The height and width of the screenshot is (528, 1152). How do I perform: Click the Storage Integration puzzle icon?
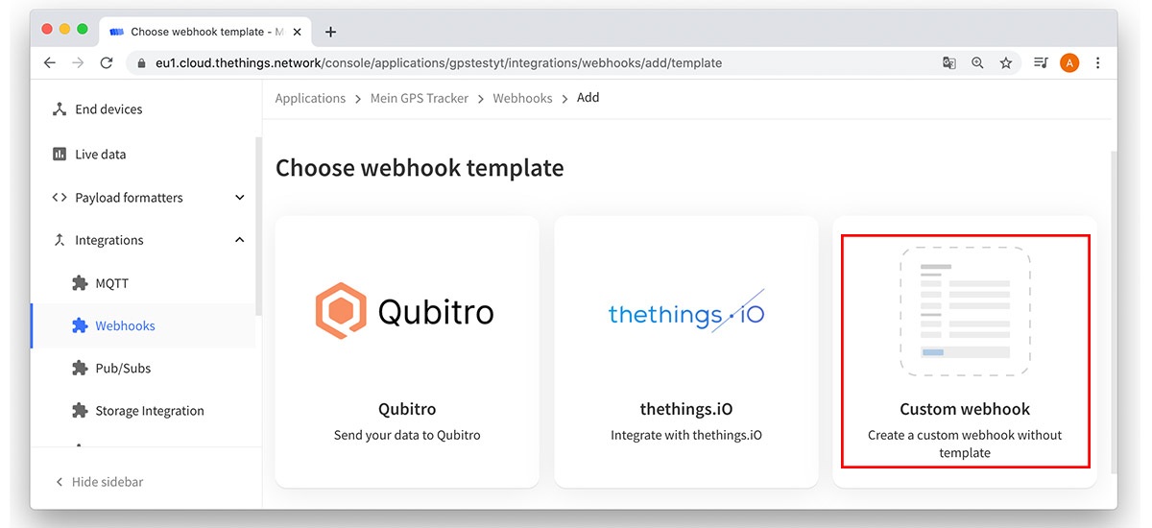(80, 411)
